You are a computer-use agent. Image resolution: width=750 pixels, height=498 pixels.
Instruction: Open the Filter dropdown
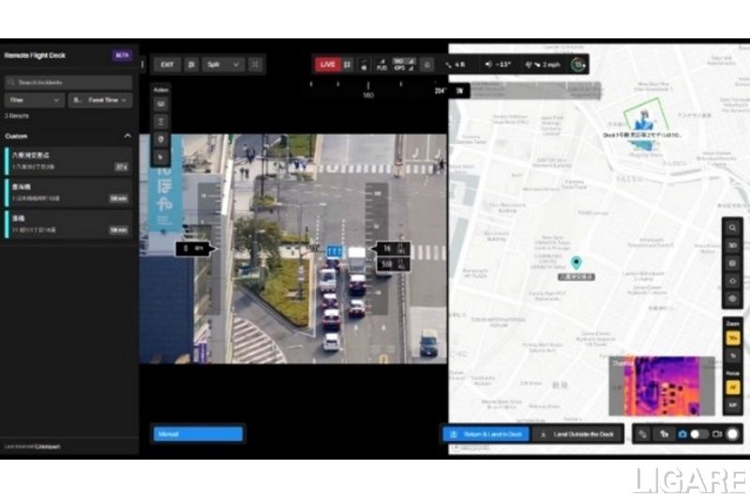coord(35,100)
